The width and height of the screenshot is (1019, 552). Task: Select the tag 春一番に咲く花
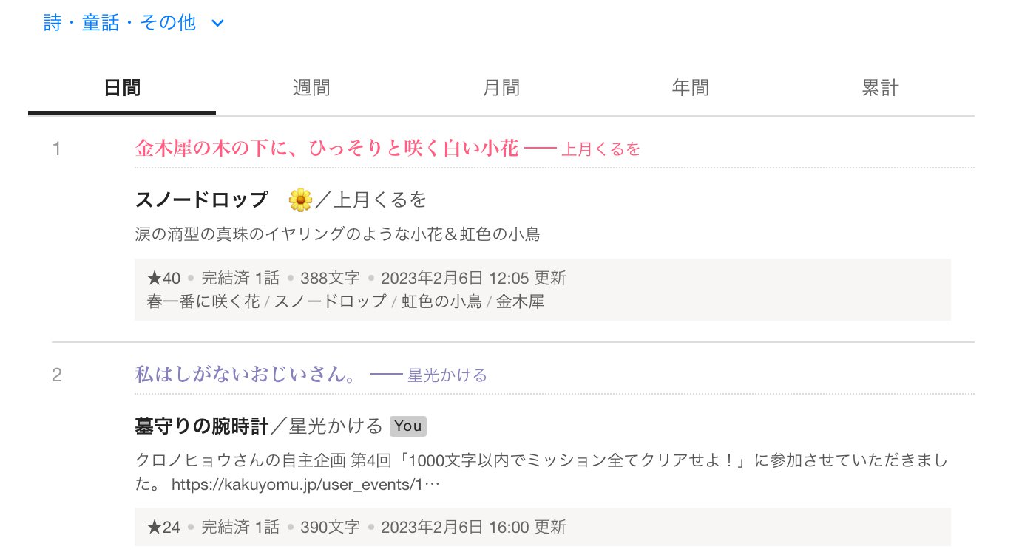click(x=203, y=301)
